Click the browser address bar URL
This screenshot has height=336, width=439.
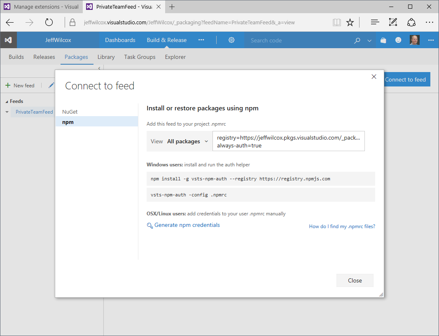click(189, 22)
